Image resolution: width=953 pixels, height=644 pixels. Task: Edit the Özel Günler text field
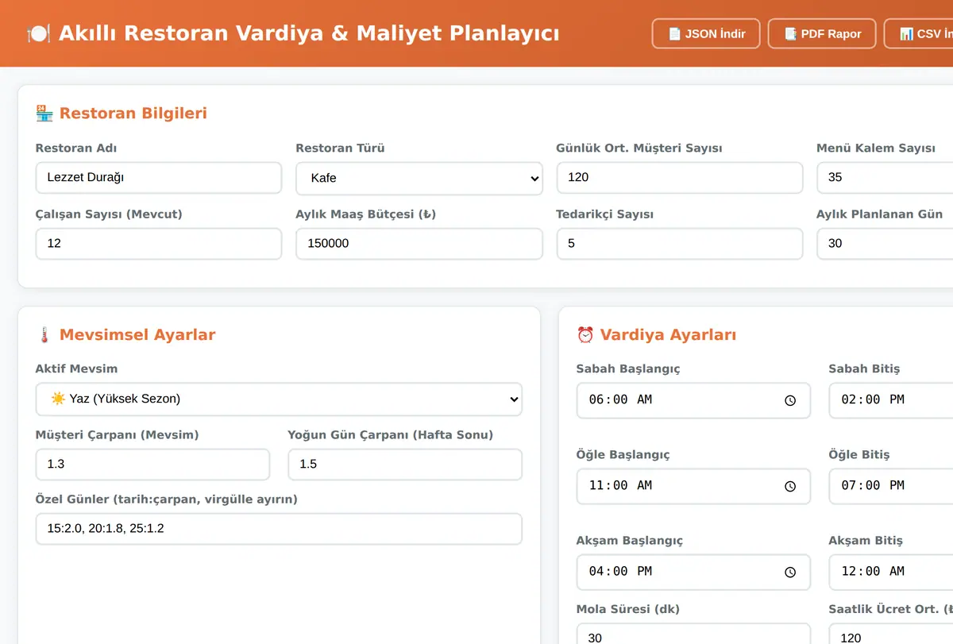click(279, 528)
